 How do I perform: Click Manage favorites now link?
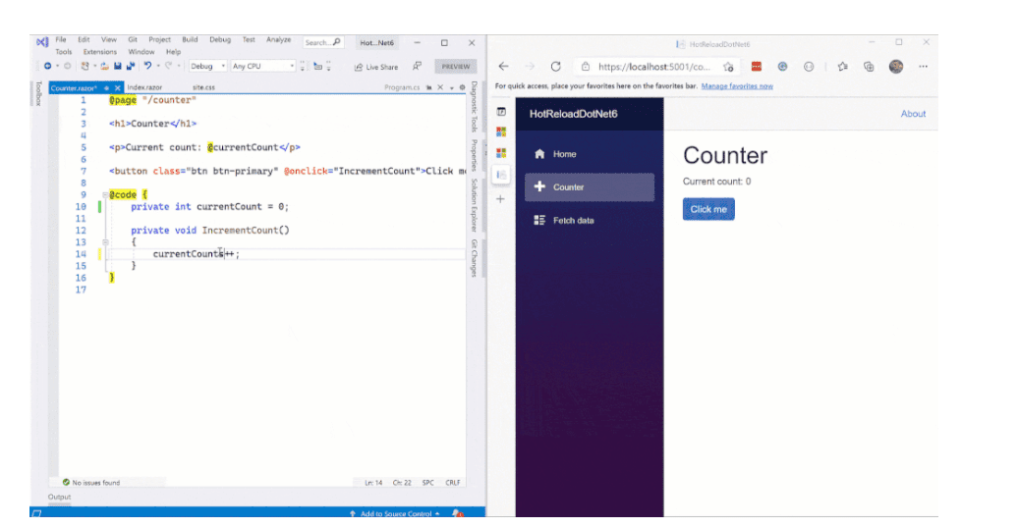(737, 86)
